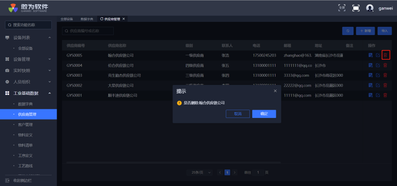Click the 全屏 bracket icon in the header
This screenshot has width=397, height=186.
point(342,8)
